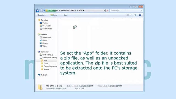176x99 pixels.
Task: Close the Explorer window
Action: [x=141, y=7]
